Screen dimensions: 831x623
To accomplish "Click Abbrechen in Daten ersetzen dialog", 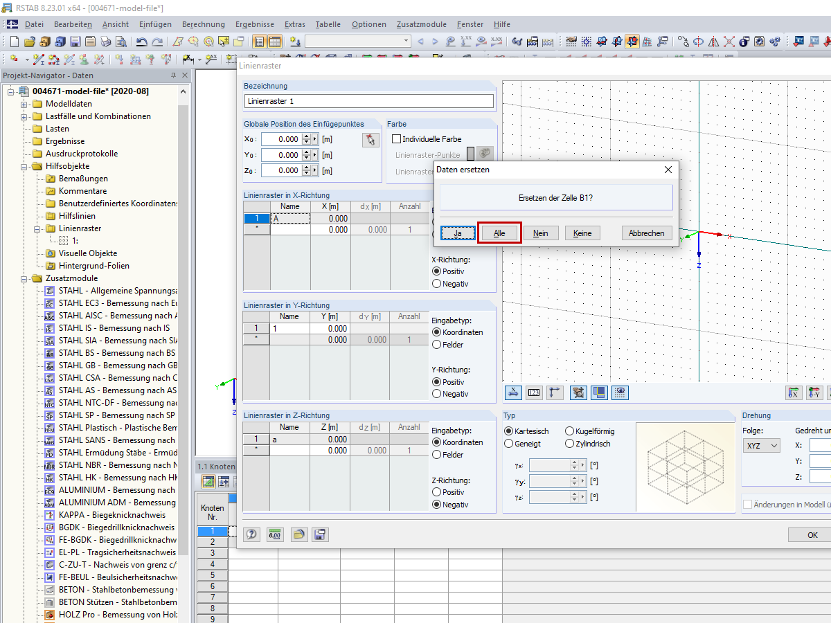I will [x=647, y=233].
